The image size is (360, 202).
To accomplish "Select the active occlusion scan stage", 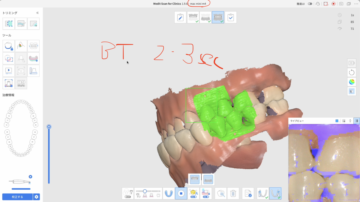I will tap(218, 17).
